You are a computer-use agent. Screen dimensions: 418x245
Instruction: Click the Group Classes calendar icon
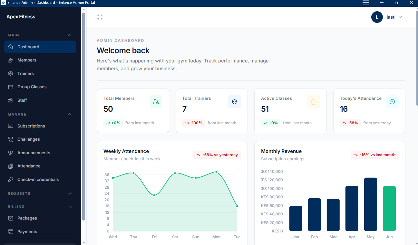coord(11,87)
